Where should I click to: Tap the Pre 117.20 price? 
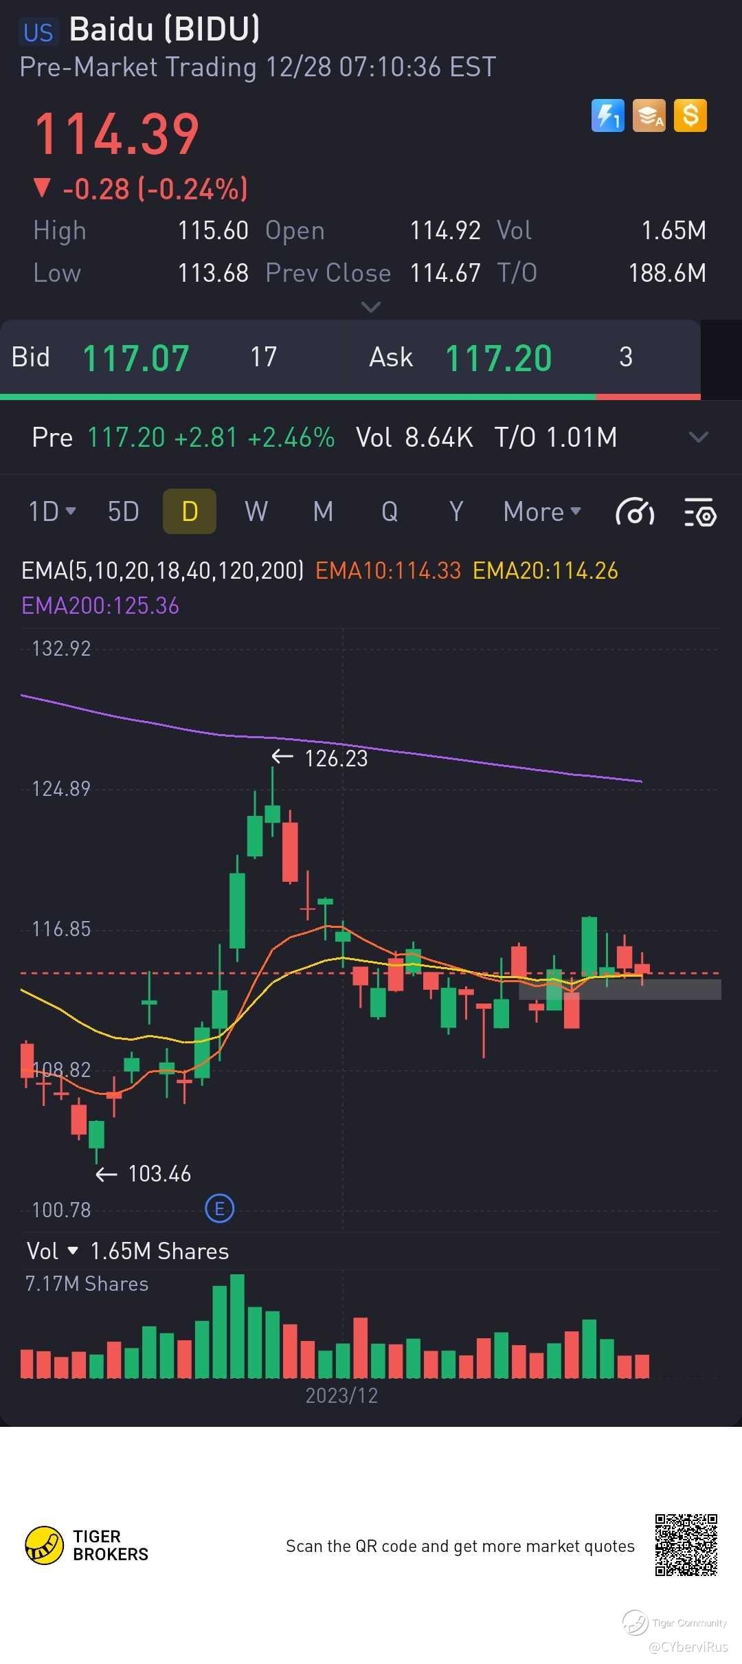pyautogui.click(x=126, y=437)
